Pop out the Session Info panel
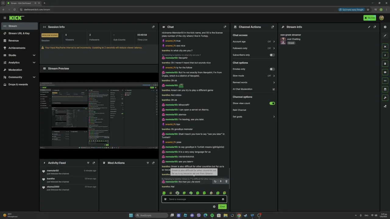 point(153,27)
